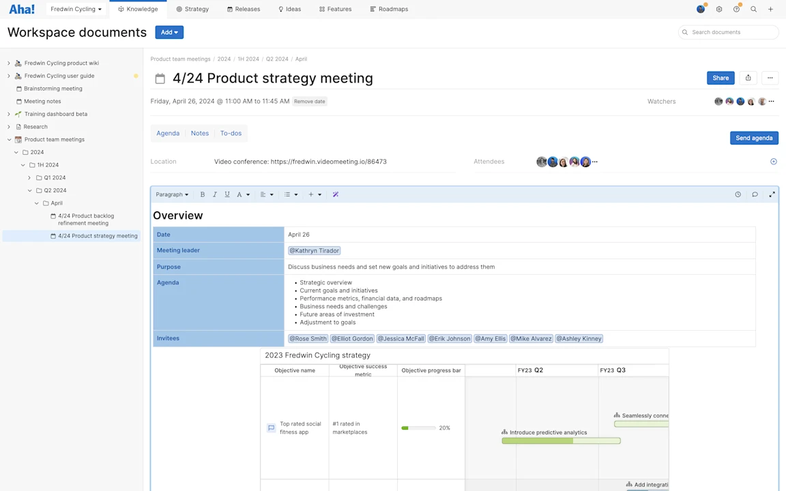
Task: Open the Releases menu
Action: [244, 9]
